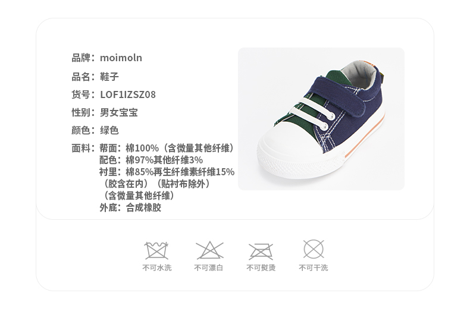Image resolution: width=470 pixels, height=309 pixels.
Task: Open the navy green shoe product image
Action: [321, 119]
